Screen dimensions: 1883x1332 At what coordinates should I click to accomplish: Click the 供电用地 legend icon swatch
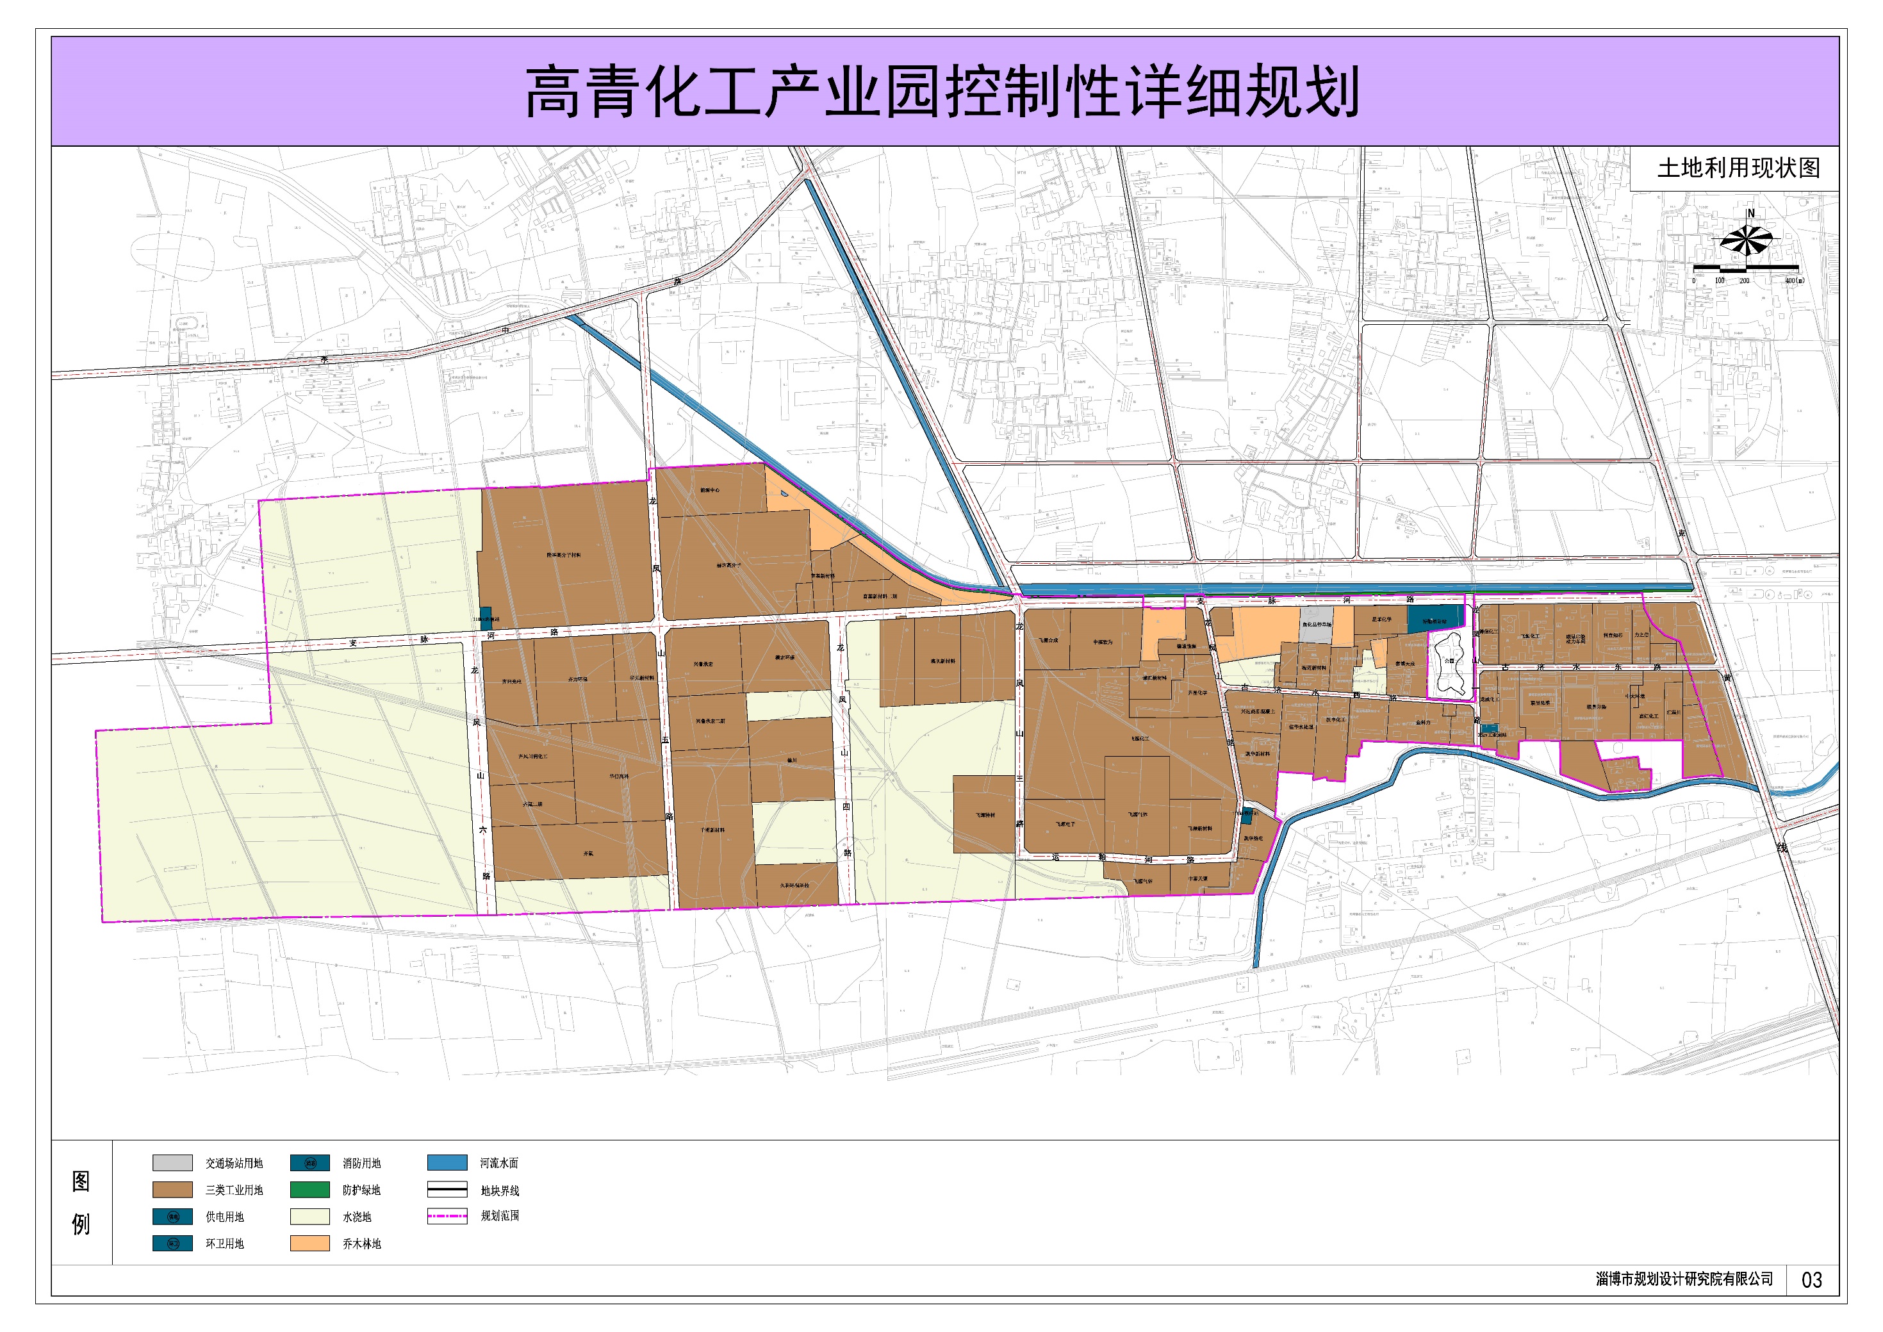(172, 1217)
